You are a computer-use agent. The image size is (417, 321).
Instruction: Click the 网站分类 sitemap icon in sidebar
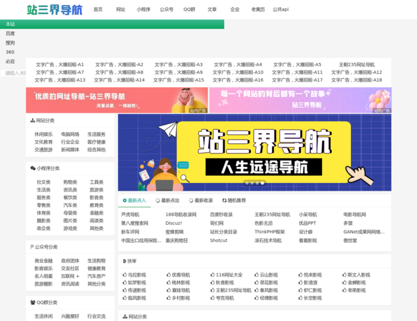point(33,121)
